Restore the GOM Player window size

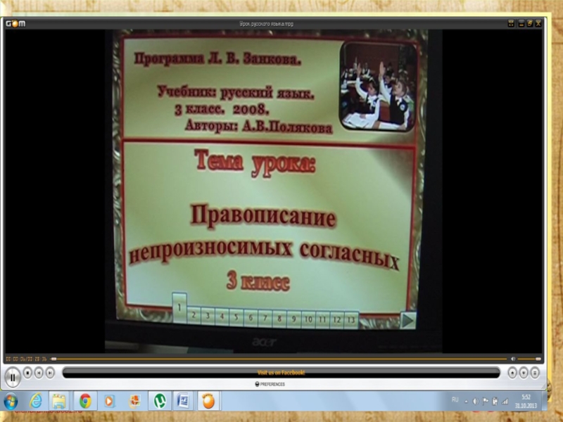530,24
